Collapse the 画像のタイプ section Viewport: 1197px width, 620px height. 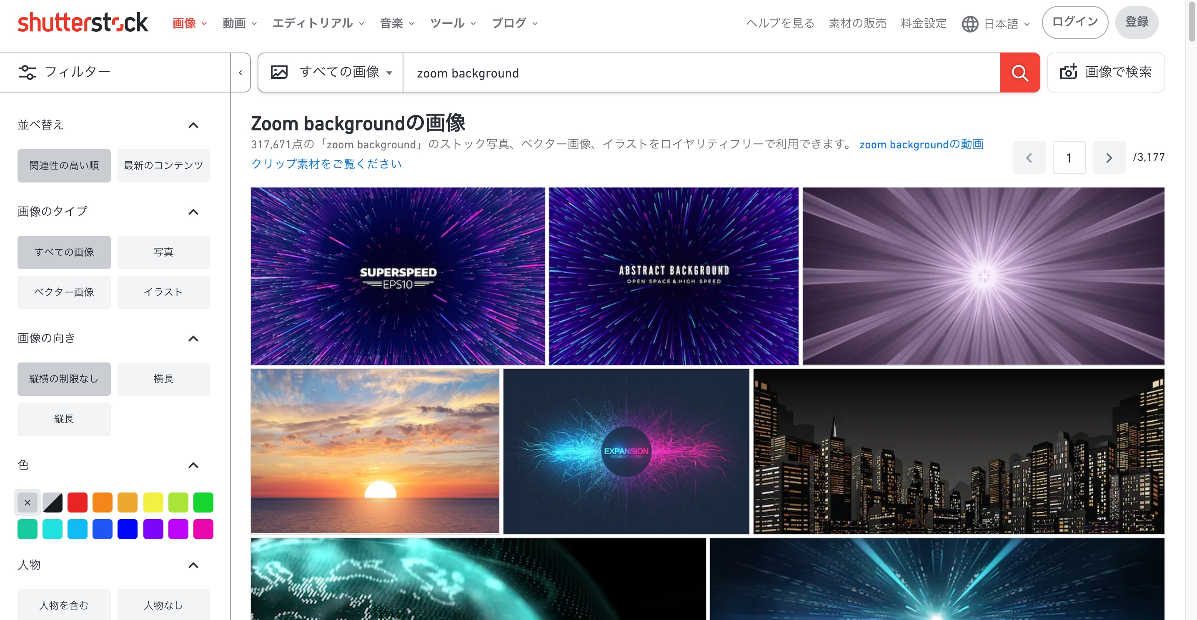point(193,212)
